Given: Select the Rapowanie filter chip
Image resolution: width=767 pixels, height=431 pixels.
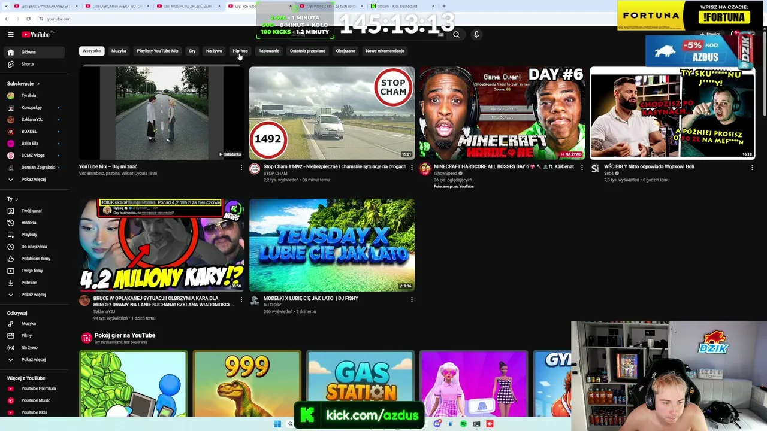Looking at the screenshot, I should 269,51.
